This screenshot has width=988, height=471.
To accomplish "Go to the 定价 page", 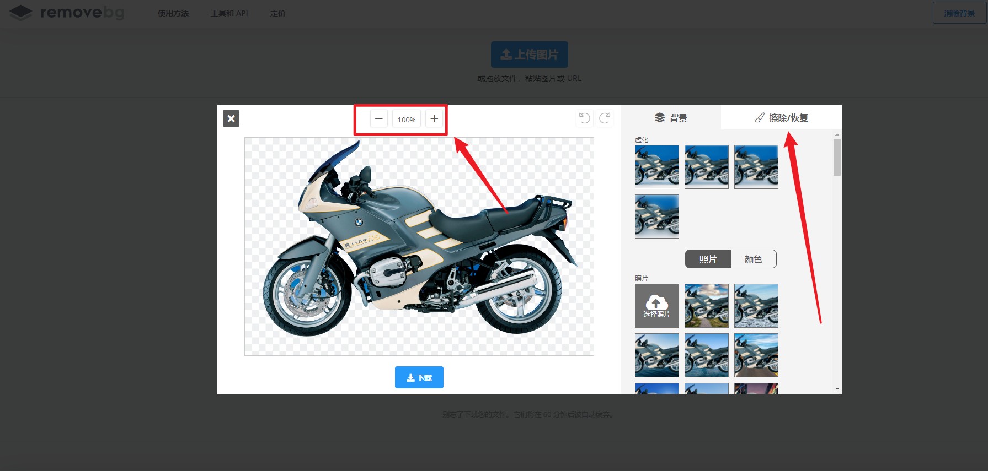I will pos(278,13).
